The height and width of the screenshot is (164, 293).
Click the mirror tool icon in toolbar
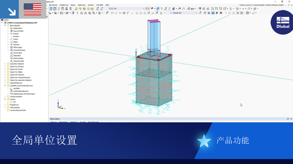click(233, 13)
